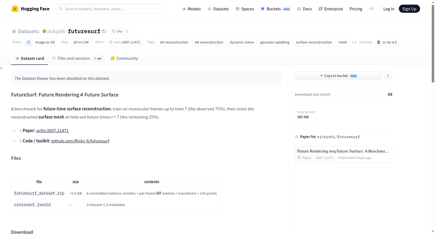Viewport: 435px width, 234px height.
Task: Click the Download section heading
Action: (x=22, y=232)
